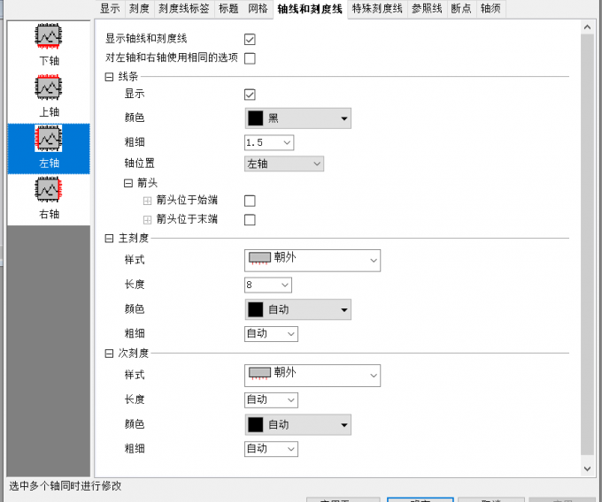Enable 对左轴和右轴使用相同的选项 checkbox
The height and width of the screenshot is (502, 602).
click(250, 58)
